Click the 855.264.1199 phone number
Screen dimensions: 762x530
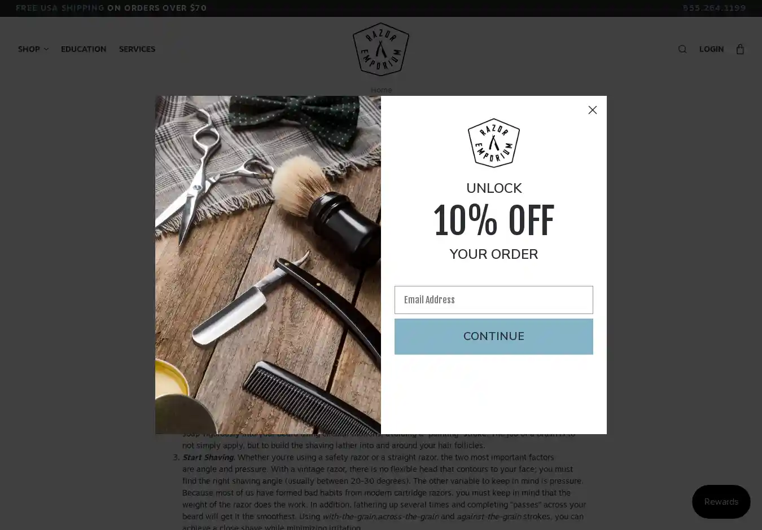click(714, 8)
